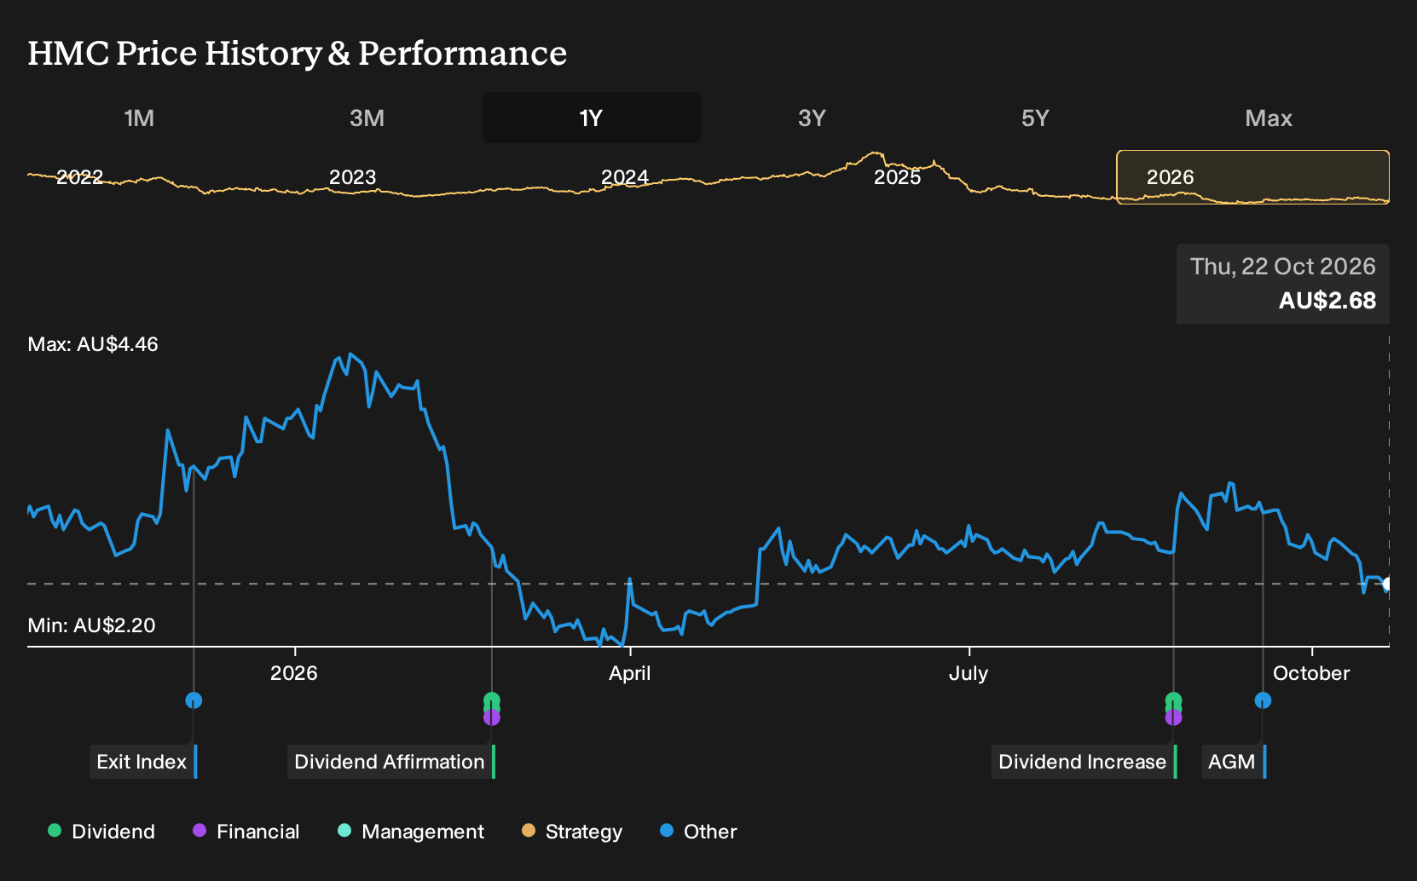Click the 2025 year in the overview chart
The image size is (1417, 881).
click(x=898, y=177)
